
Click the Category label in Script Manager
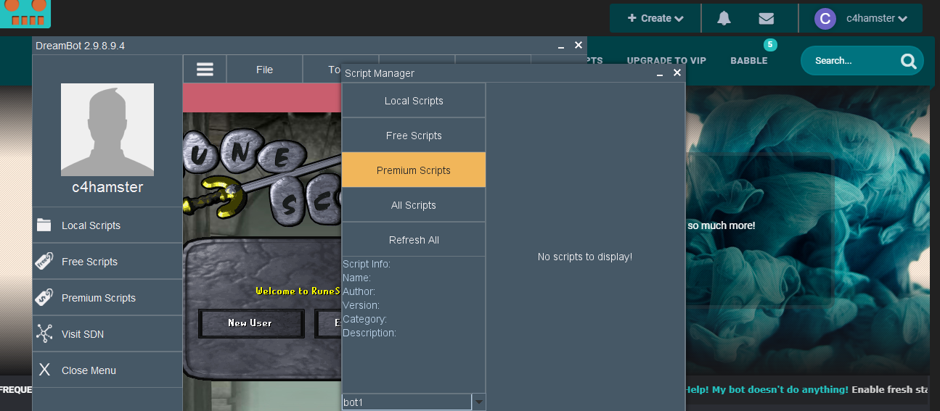pyautogui.click(x=364, y=319)
